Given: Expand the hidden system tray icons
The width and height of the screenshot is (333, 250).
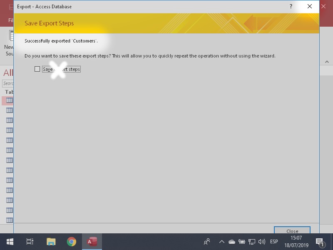Looking at the screenshot, I should (x=221, y=242).
